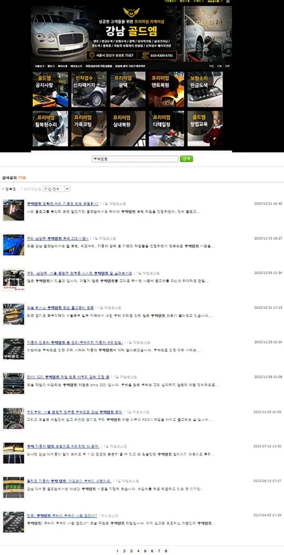
Task: Open the post title dated 2023/11/20 10:08
Action: coord(74,412)
